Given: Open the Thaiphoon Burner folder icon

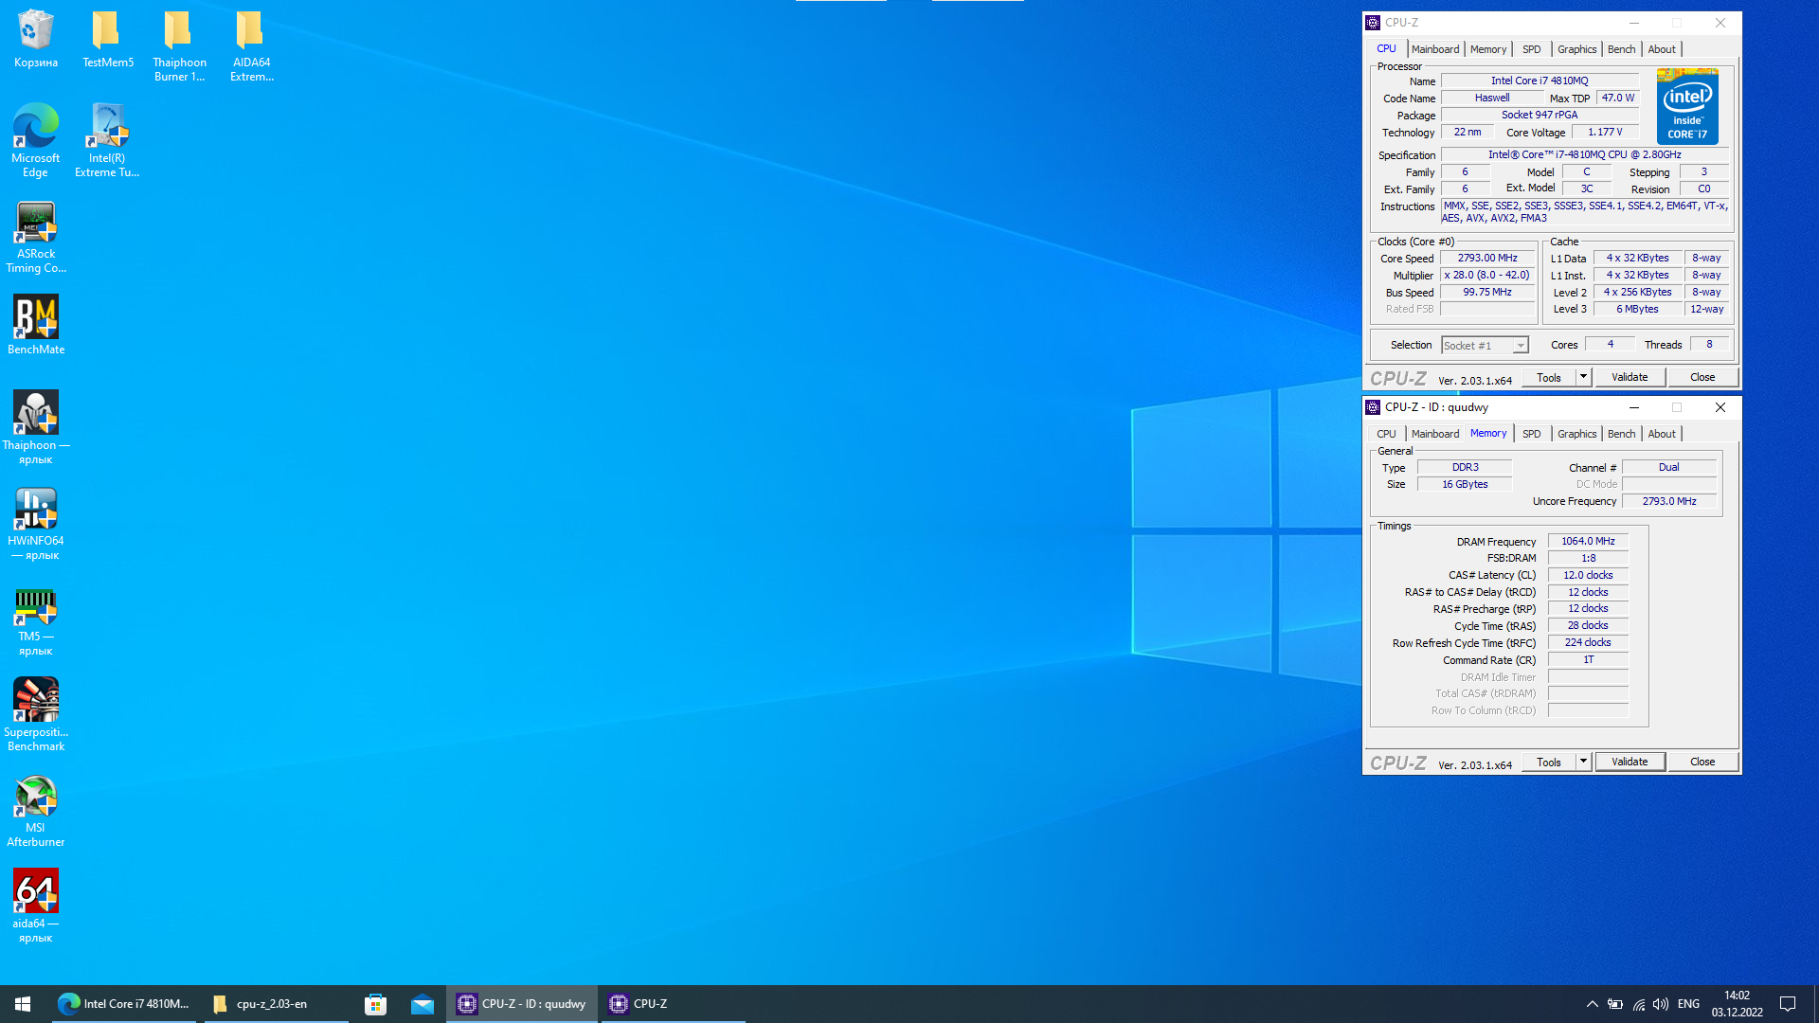Looking at the screenshot, I should (179, 45).
